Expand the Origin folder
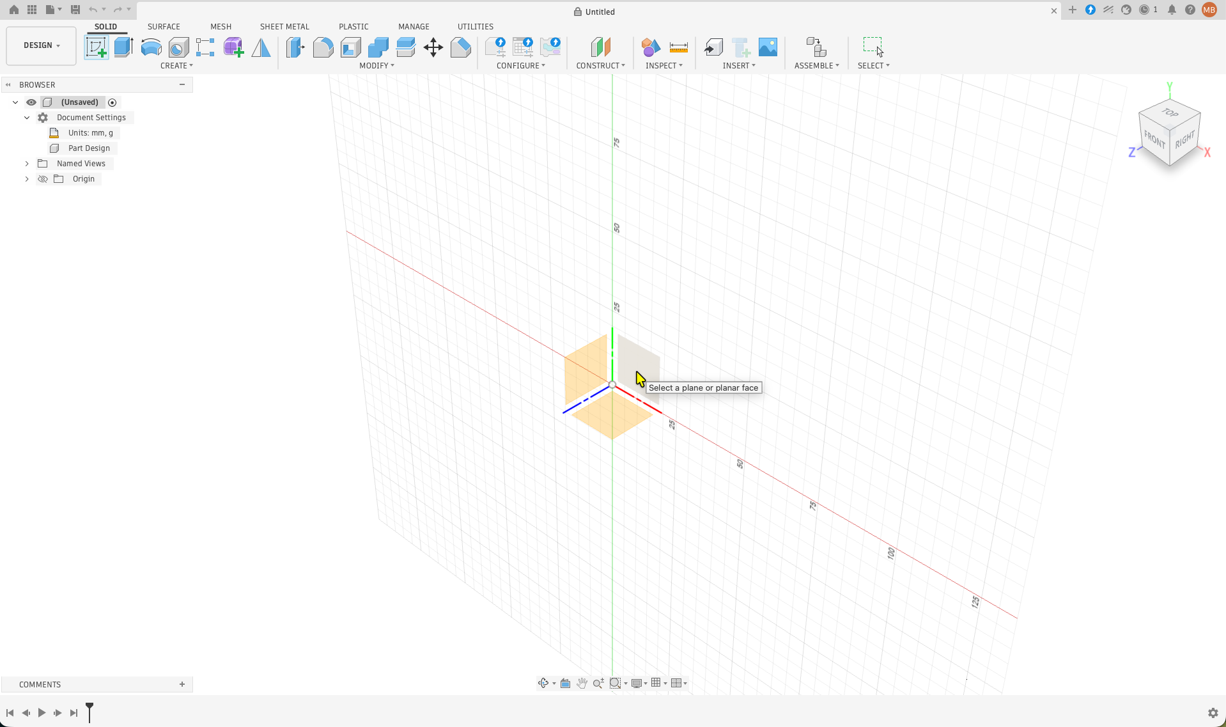1226x727 pixels. 27,179
